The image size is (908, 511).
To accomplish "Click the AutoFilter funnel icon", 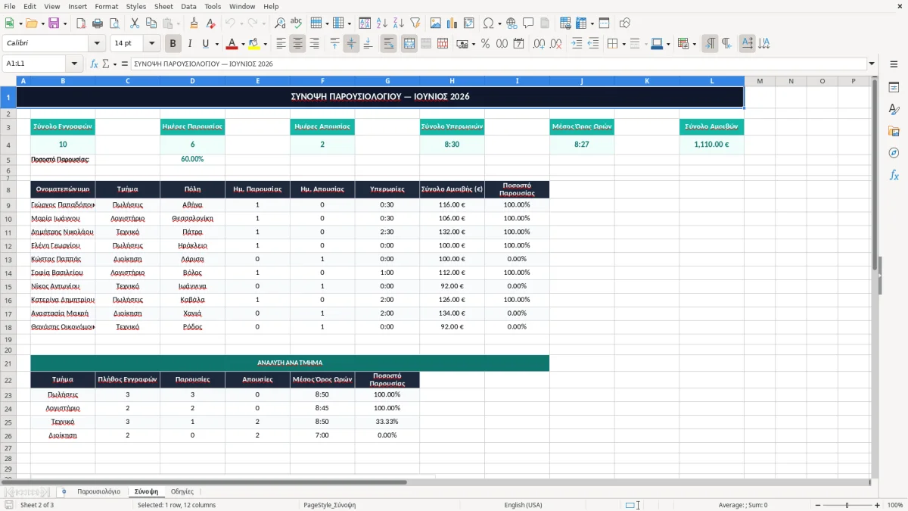I will click(415, 23).
